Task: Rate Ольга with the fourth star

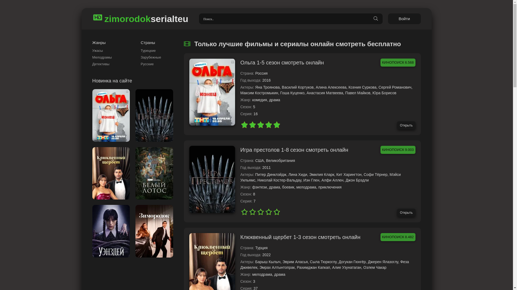Action: click(x=268, y=125)
